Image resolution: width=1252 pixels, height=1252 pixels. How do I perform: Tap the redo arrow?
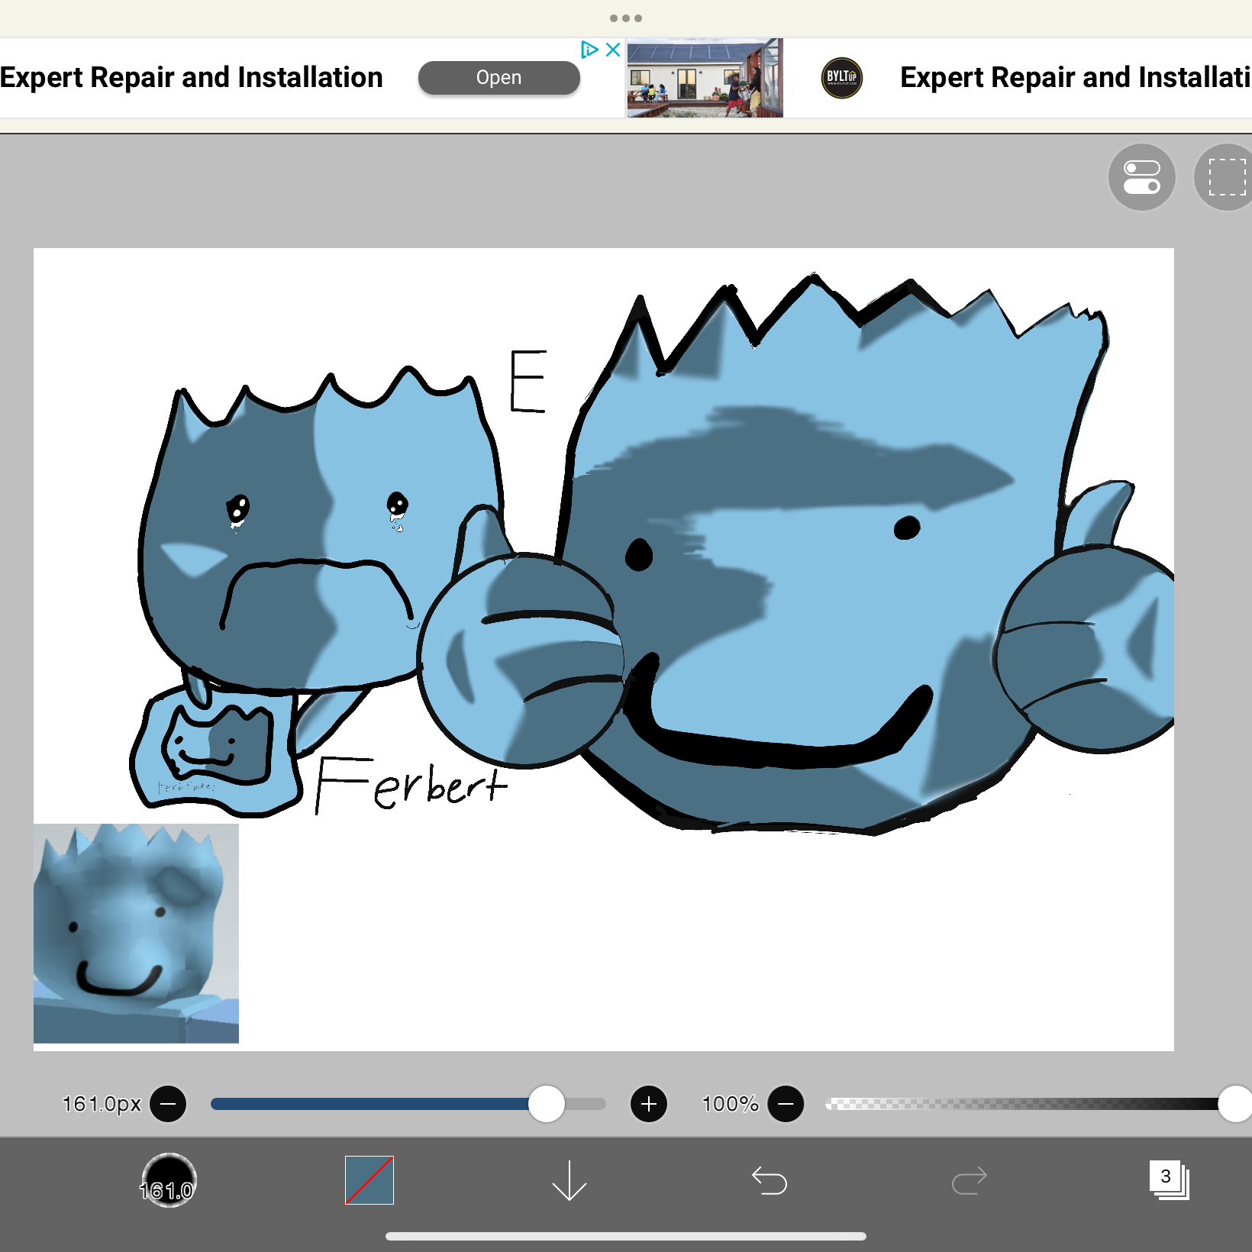click(x=969, y=1181)
